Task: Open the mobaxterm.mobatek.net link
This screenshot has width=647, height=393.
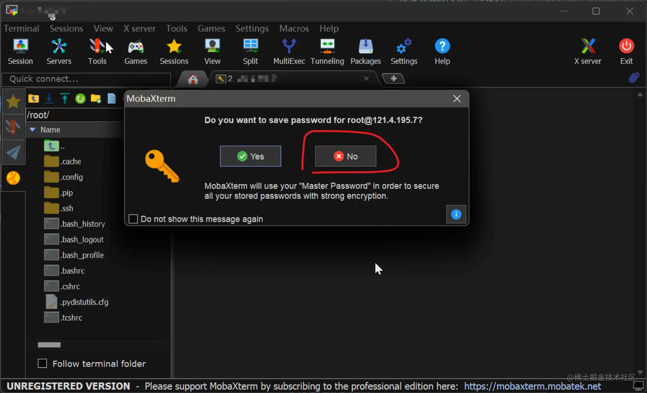Action: coord(533,386)
